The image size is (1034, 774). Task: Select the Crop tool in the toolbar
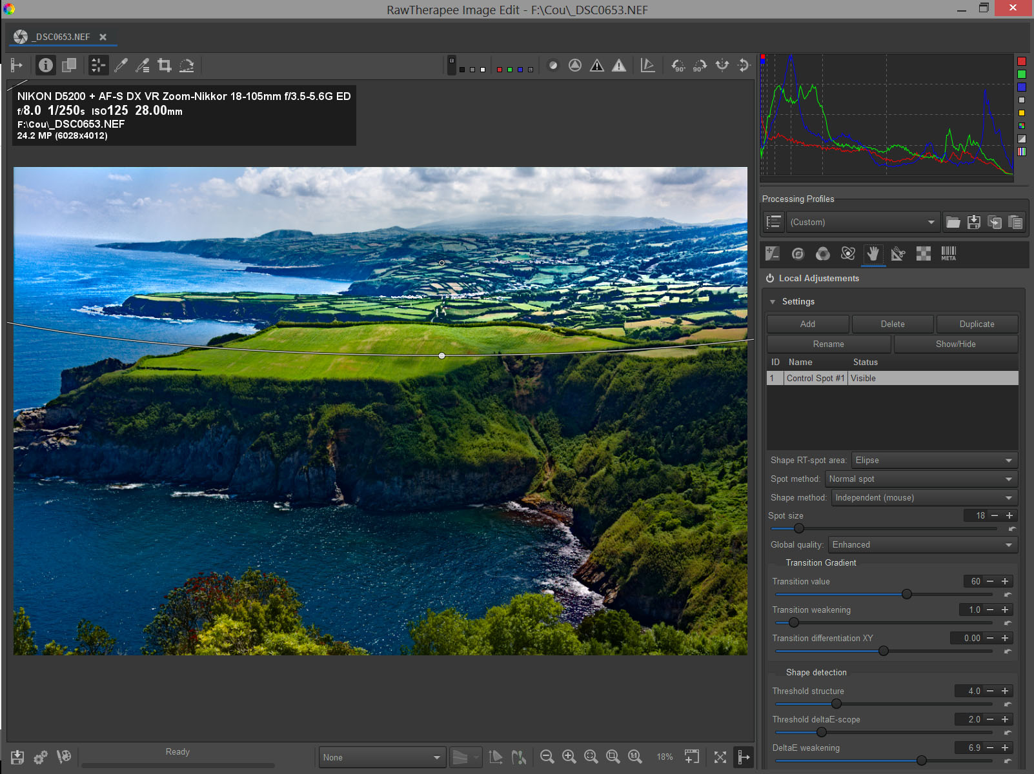click(x=165, y=65)
